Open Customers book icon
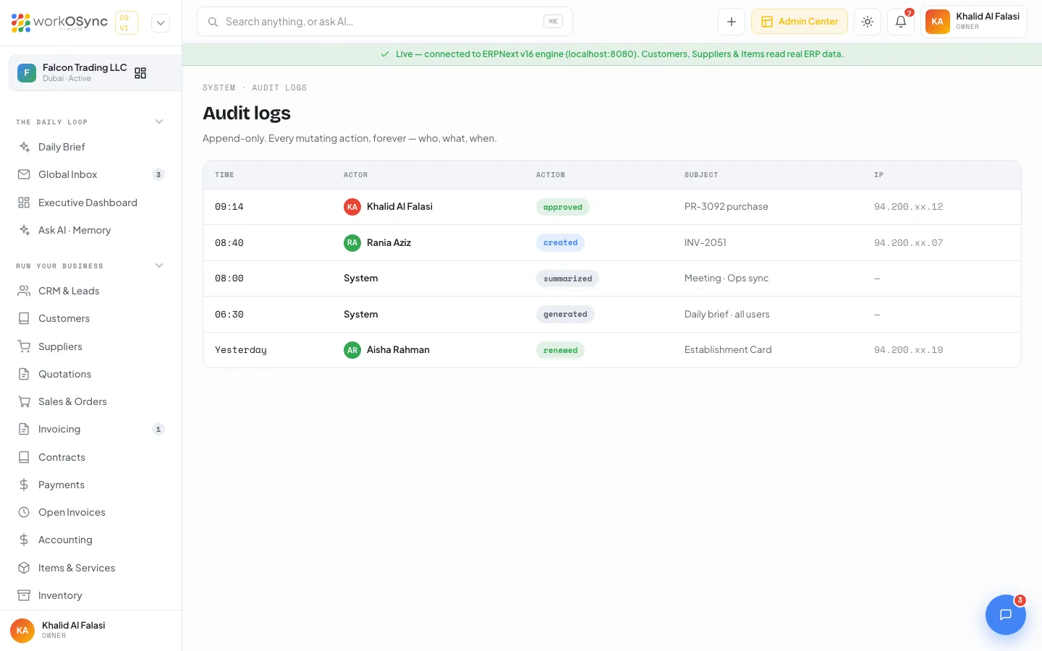Image resolution: width=1042 pixels, height=651 pixels. [x=24, y=318]
